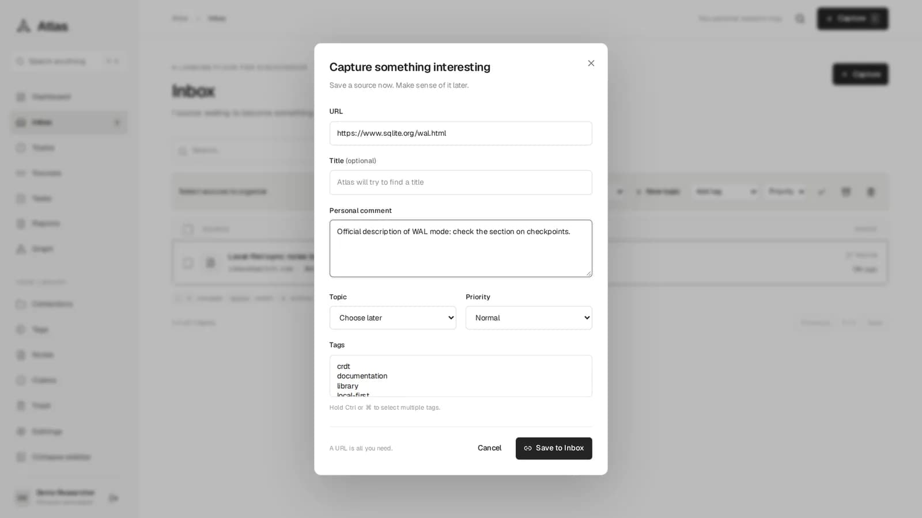The width and height of the screenshot is (922, 518).
Task: Focus the optional Title field
Action: pos(460,182)
